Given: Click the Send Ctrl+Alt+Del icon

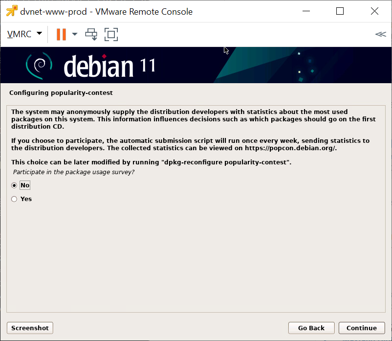Looking at the screenshot, I should point(91,34).
